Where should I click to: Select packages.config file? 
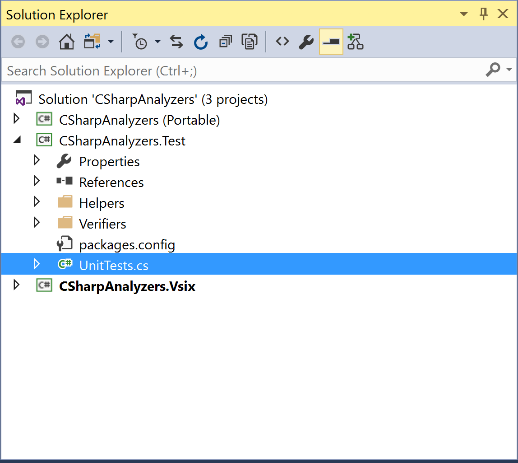(x=127, y=245)
